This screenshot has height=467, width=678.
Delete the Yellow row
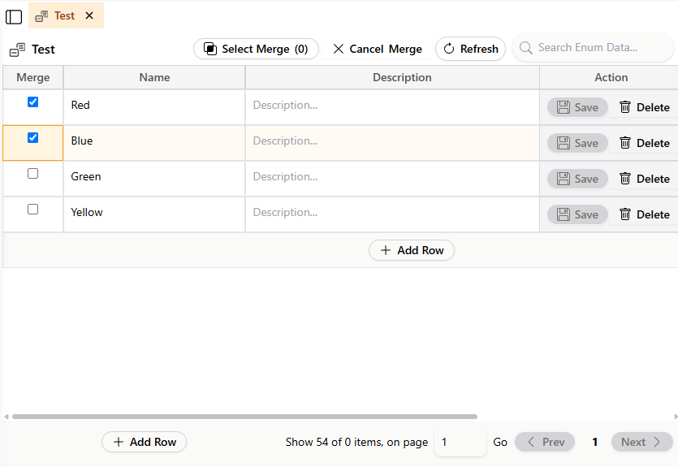[644, 214]
